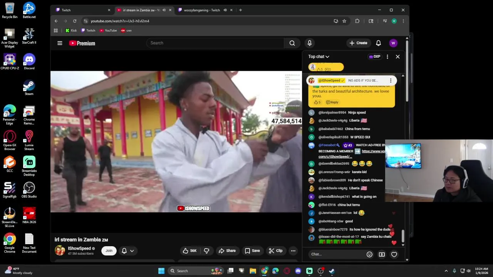Share the Zambia stream video
Screen dimensions: 493x277
click(227, 251)
